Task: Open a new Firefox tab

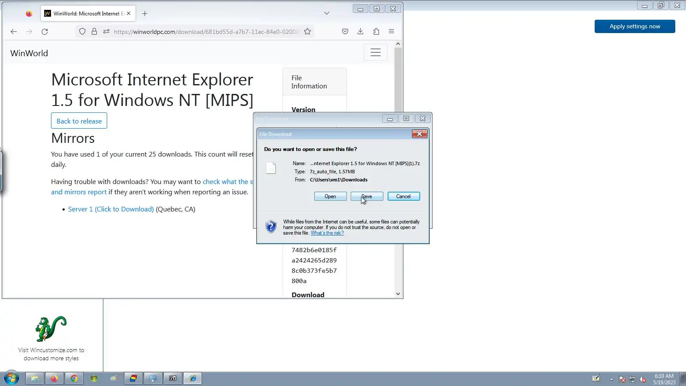Action: tap(145, 13)
